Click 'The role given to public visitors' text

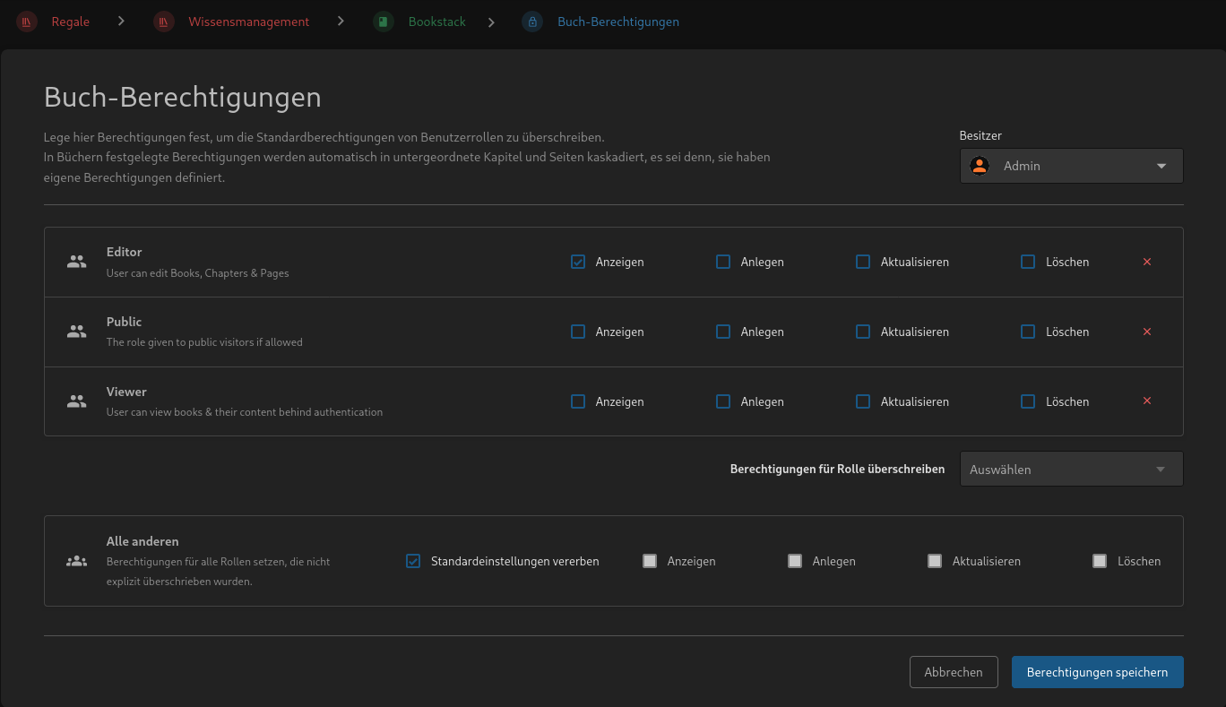pyautogui.click(x=204, y=342)
